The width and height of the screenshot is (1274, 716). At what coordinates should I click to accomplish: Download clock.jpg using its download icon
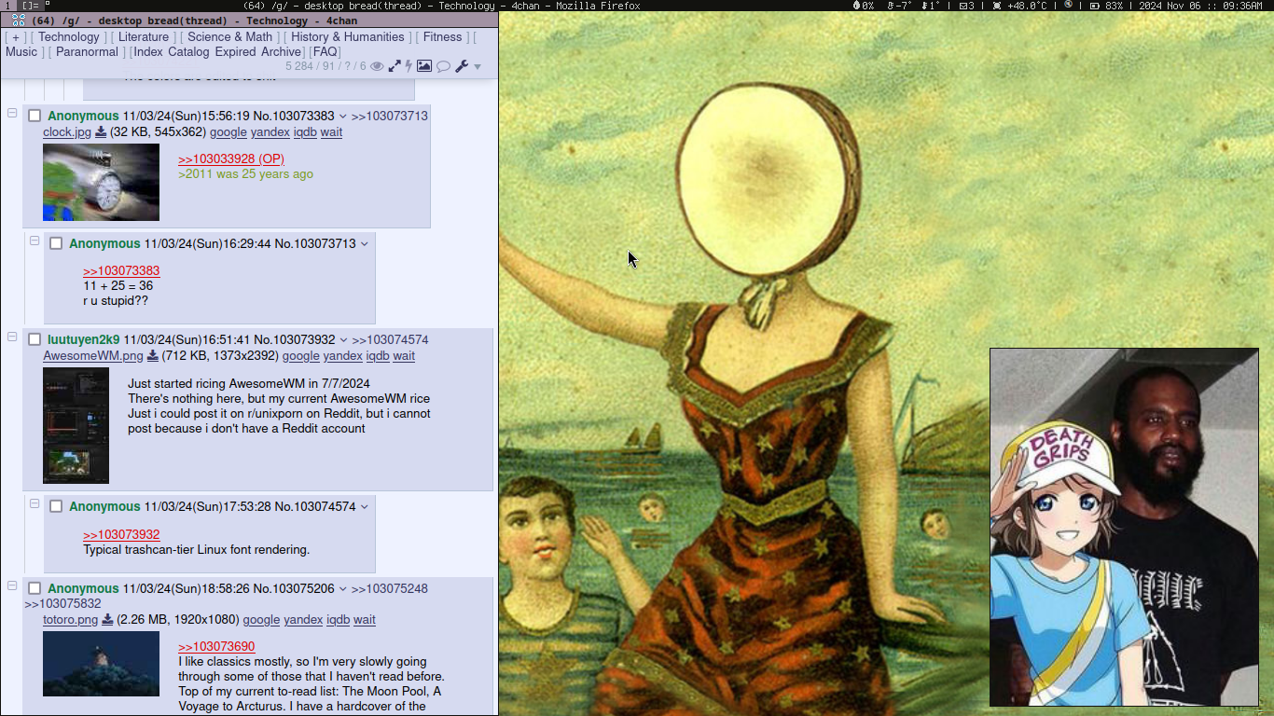[x=101, y=132]
